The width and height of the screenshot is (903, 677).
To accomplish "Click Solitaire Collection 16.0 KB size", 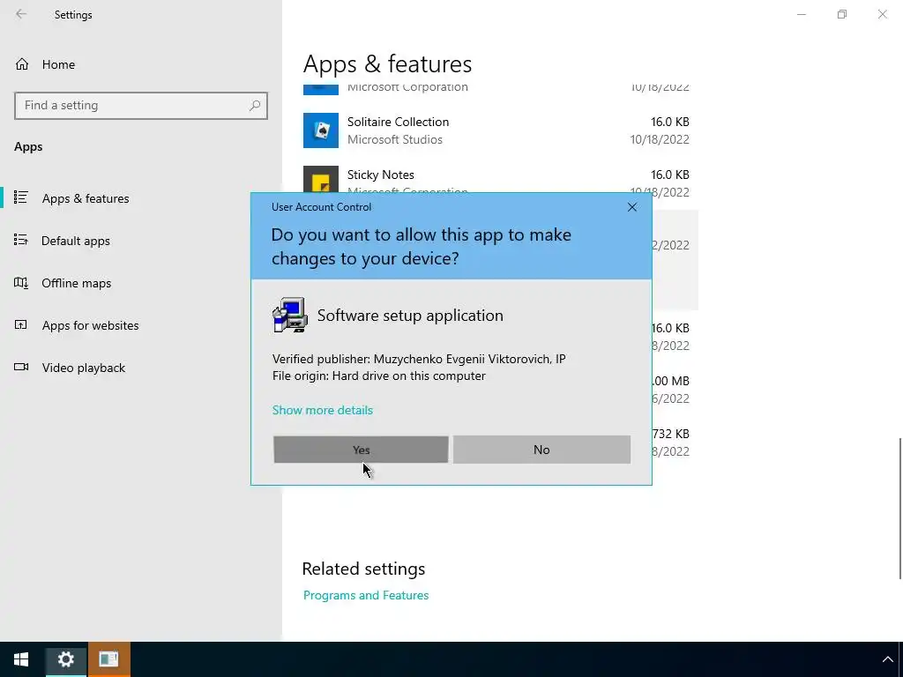I will coord(670,122).
